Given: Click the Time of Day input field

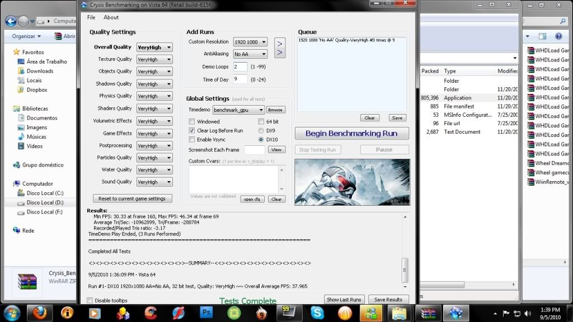Looking at the screenshot, I should pos(240,79).
